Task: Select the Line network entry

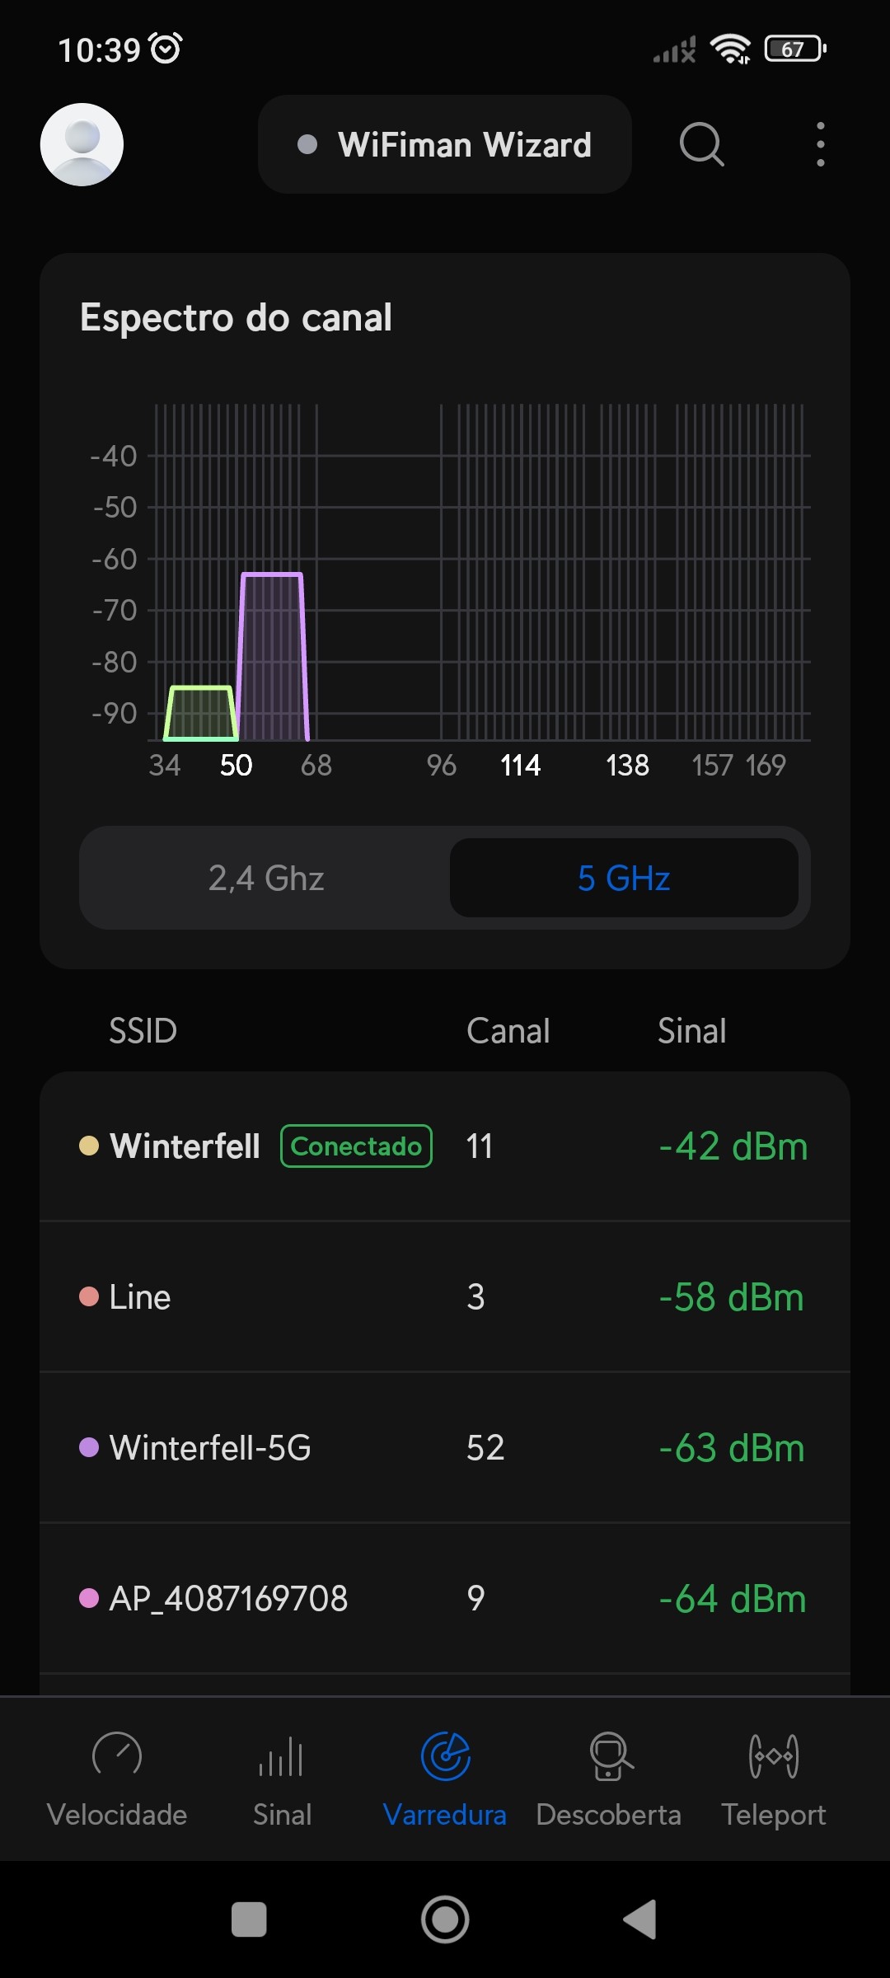Action: tap(445, 1297)
